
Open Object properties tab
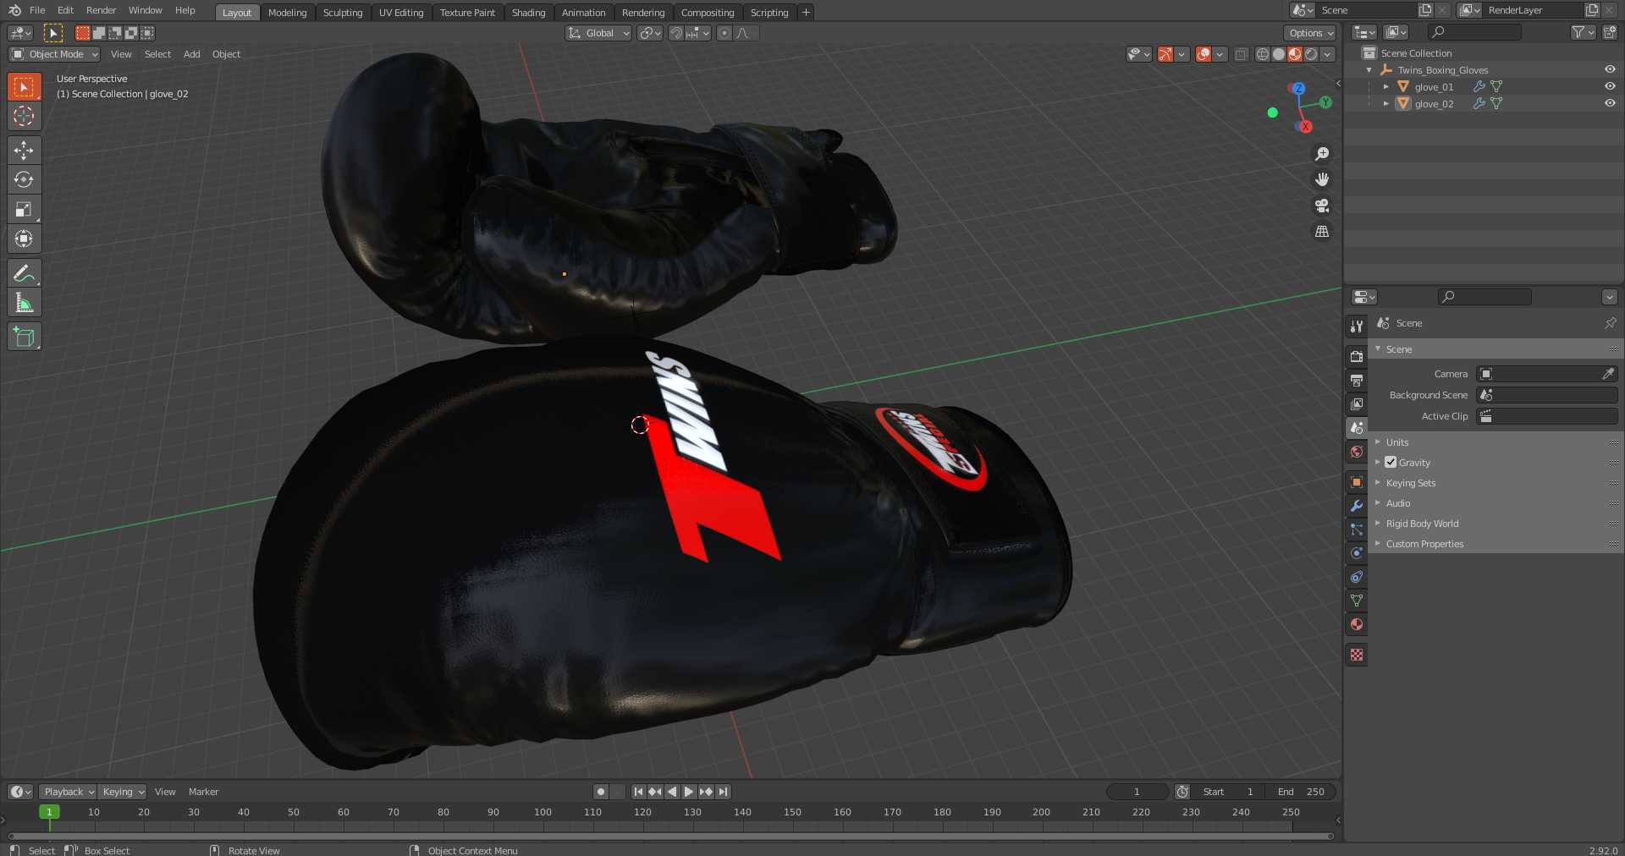point(1357,481)
